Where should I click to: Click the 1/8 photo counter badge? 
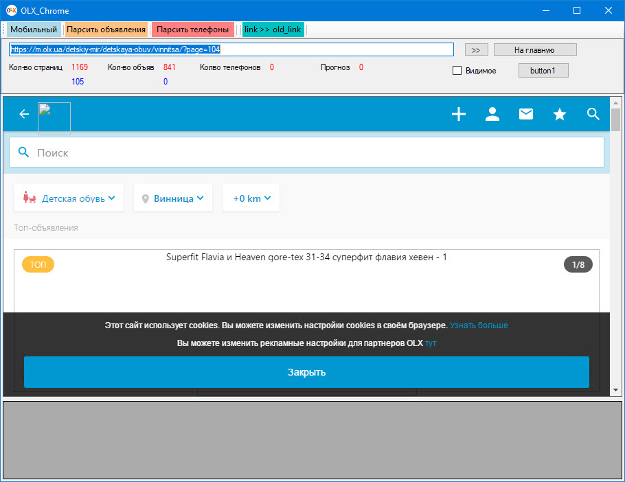(578, 264)
